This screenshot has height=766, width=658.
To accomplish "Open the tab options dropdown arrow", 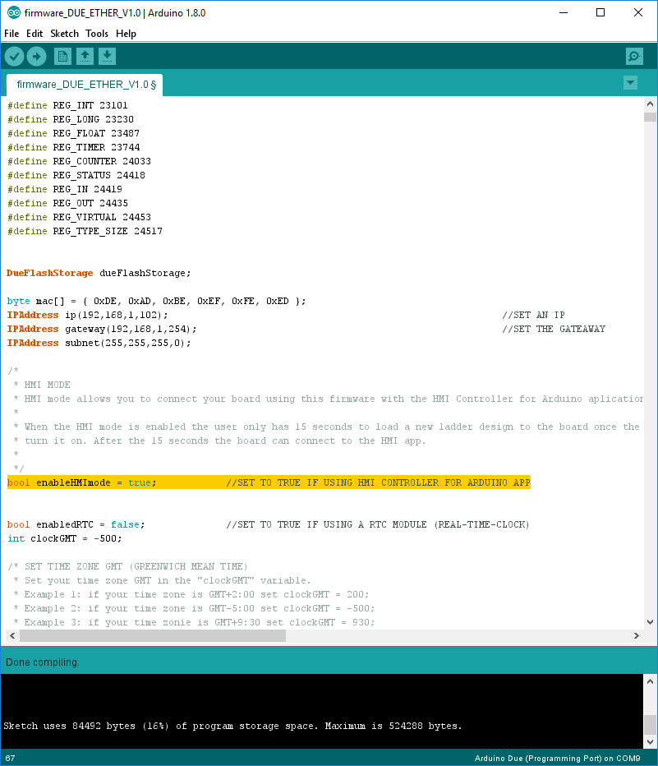I will pos(630,82).
